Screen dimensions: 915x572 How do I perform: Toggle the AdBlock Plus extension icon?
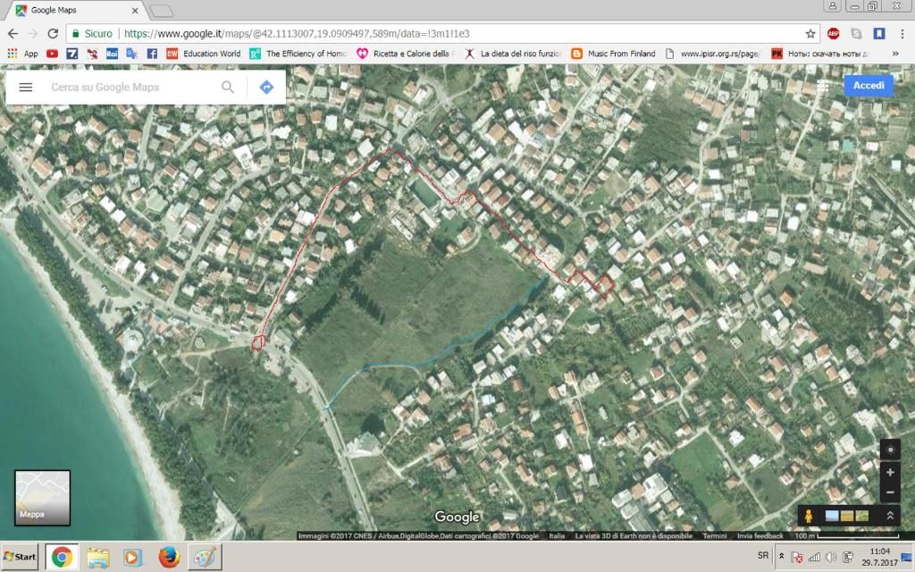(x=834, y=34)
